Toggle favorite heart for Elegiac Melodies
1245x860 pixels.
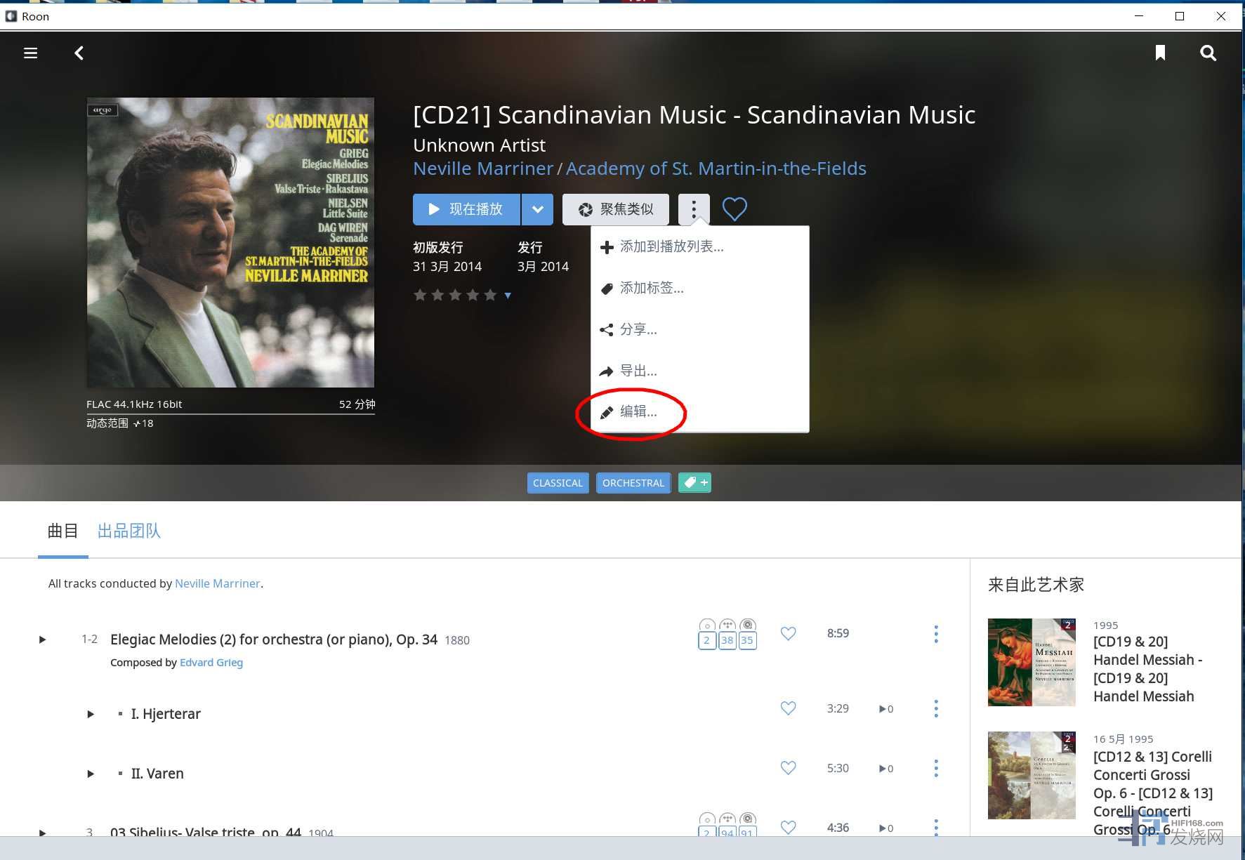pyautogui.click(x=788, y=633)
